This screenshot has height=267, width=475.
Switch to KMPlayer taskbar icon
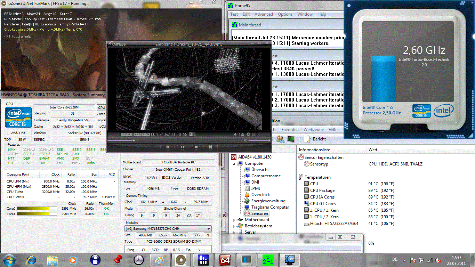tap(289, 259)
